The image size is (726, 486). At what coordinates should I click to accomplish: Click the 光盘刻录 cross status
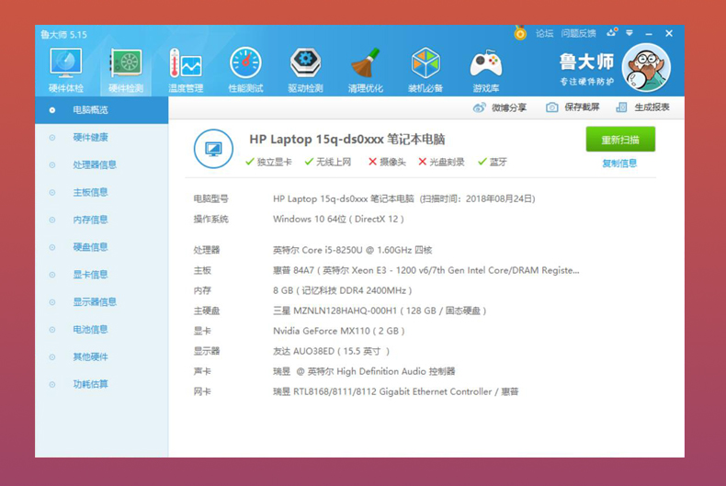point(441,162)
